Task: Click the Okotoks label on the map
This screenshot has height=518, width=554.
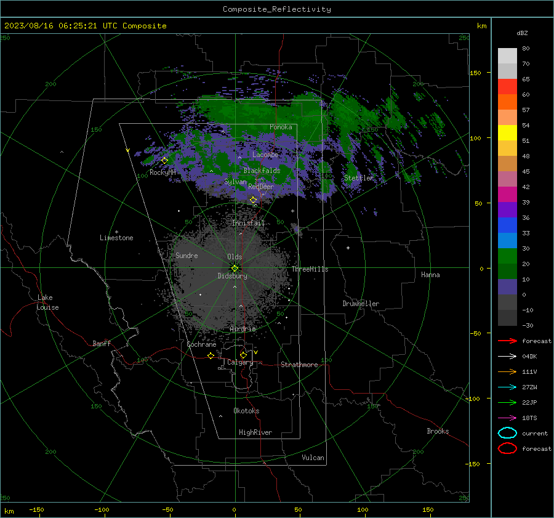Action: [x=246, y=411]
